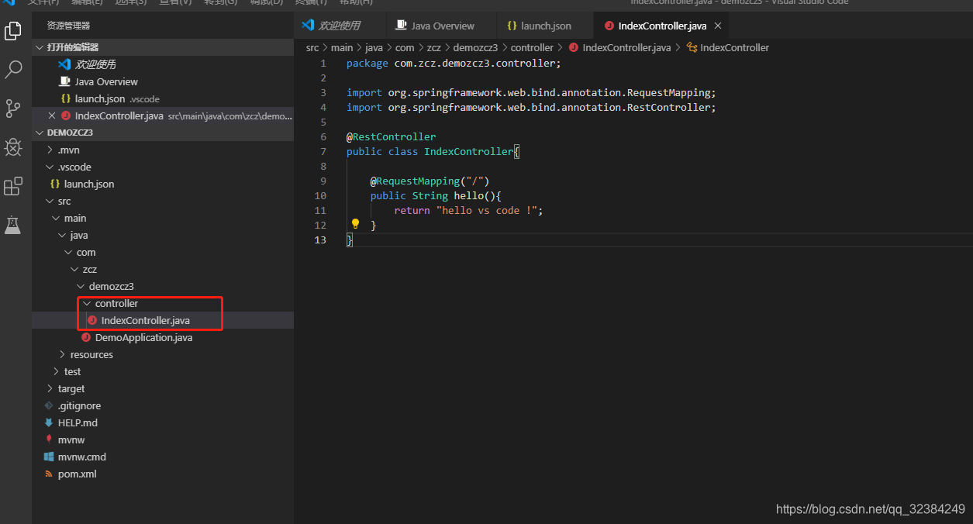
Task: Open the Test flask icon view
Action: click(x=13, y=225)
